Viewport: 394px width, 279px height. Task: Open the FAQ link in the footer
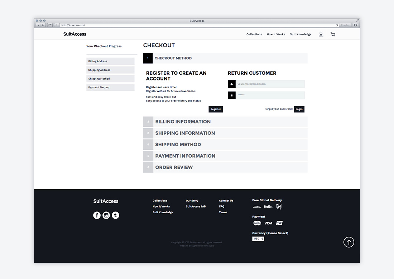[222, 206]
